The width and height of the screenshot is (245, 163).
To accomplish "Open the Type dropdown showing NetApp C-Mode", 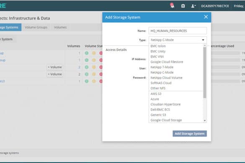I will [178, 40].
